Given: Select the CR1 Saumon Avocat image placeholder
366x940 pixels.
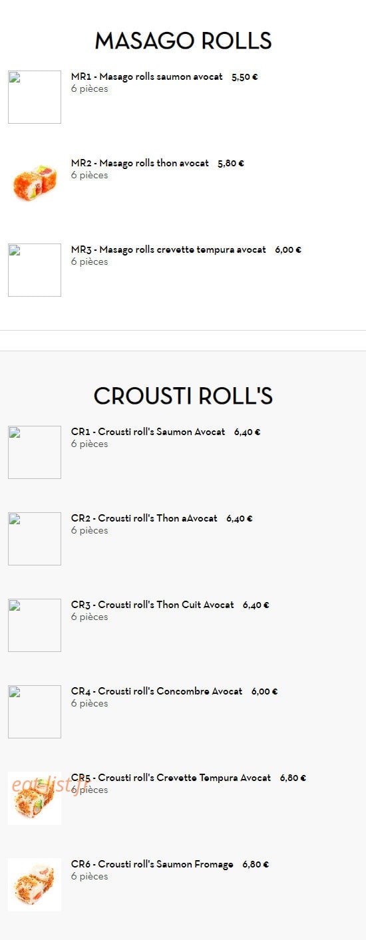Looking at the screenshot, I should pos(35,452).
